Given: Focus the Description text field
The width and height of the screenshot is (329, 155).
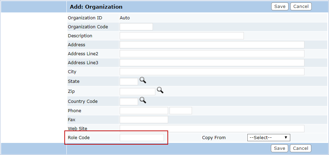Looking at the screenshot, I should coord(182,36).
